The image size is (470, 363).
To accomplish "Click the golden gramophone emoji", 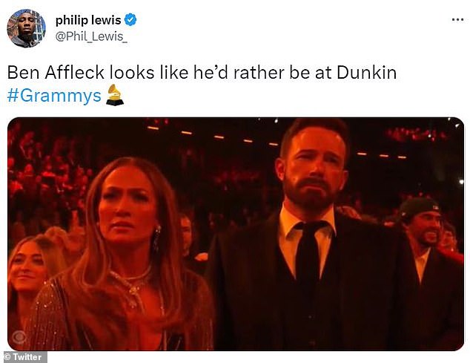I will coord(114,95).
